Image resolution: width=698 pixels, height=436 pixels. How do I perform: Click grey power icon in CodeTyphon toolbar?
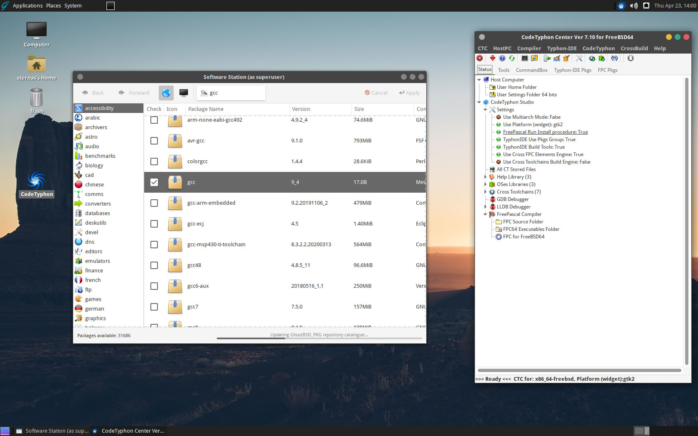pyautogui.click(x=630, y=59)
